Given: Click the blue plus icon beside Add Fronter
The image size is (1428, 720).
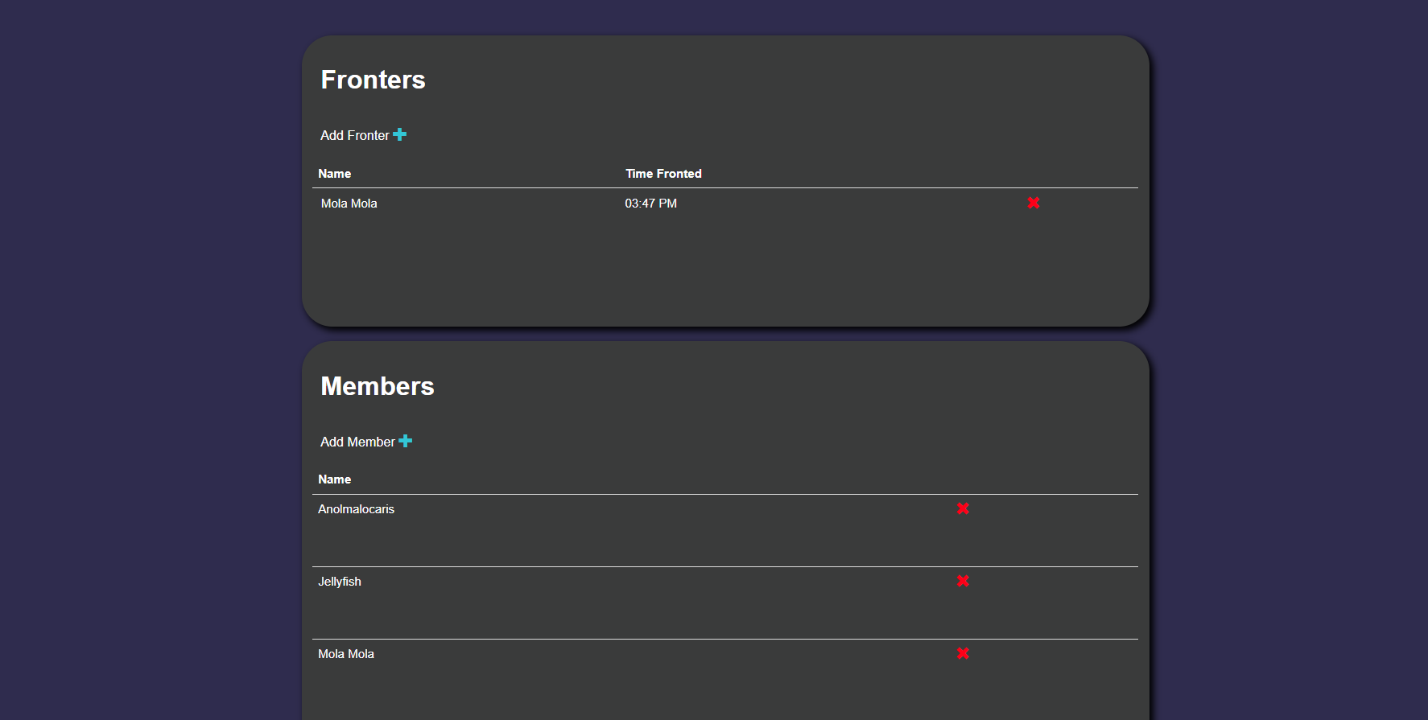Looking at the screenshot, I should coord(399,134).
